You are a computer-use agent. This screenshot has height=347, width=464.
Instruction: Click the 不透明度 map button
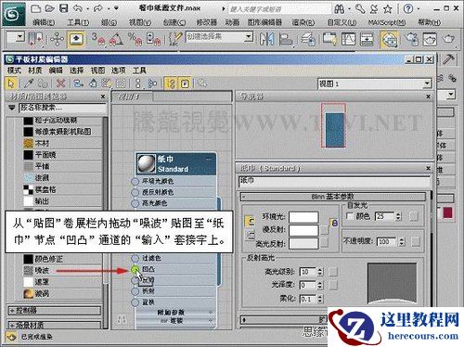coord(416,241)
